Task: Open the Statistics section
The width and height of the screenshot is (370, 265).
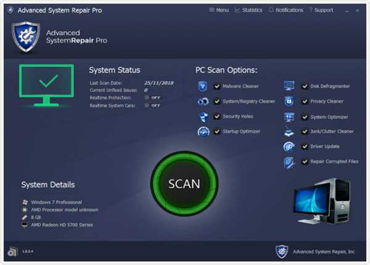Action: pos(249,10)
